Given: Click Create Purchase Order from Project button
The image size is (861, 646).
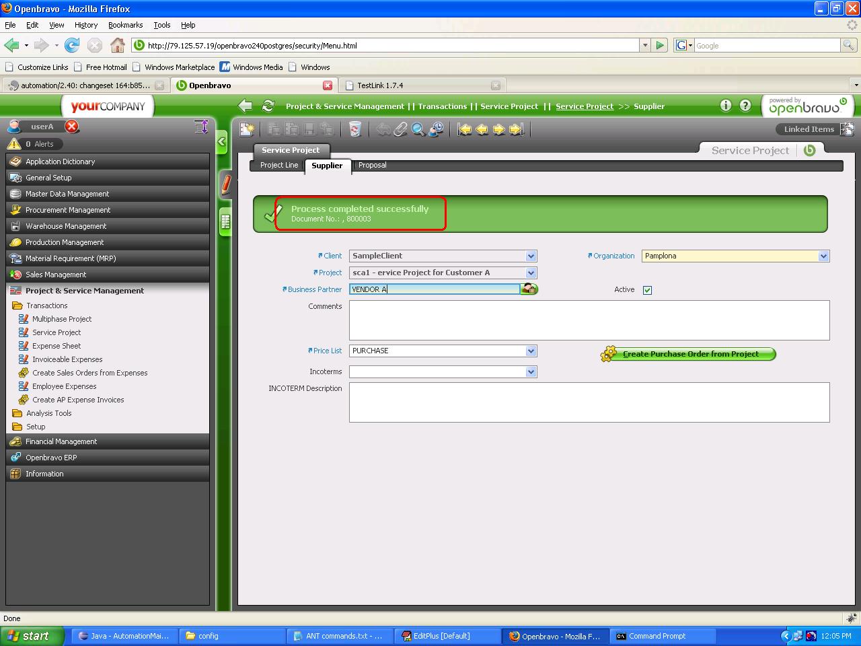Looking at the screenshot, I should pos(688,354).
